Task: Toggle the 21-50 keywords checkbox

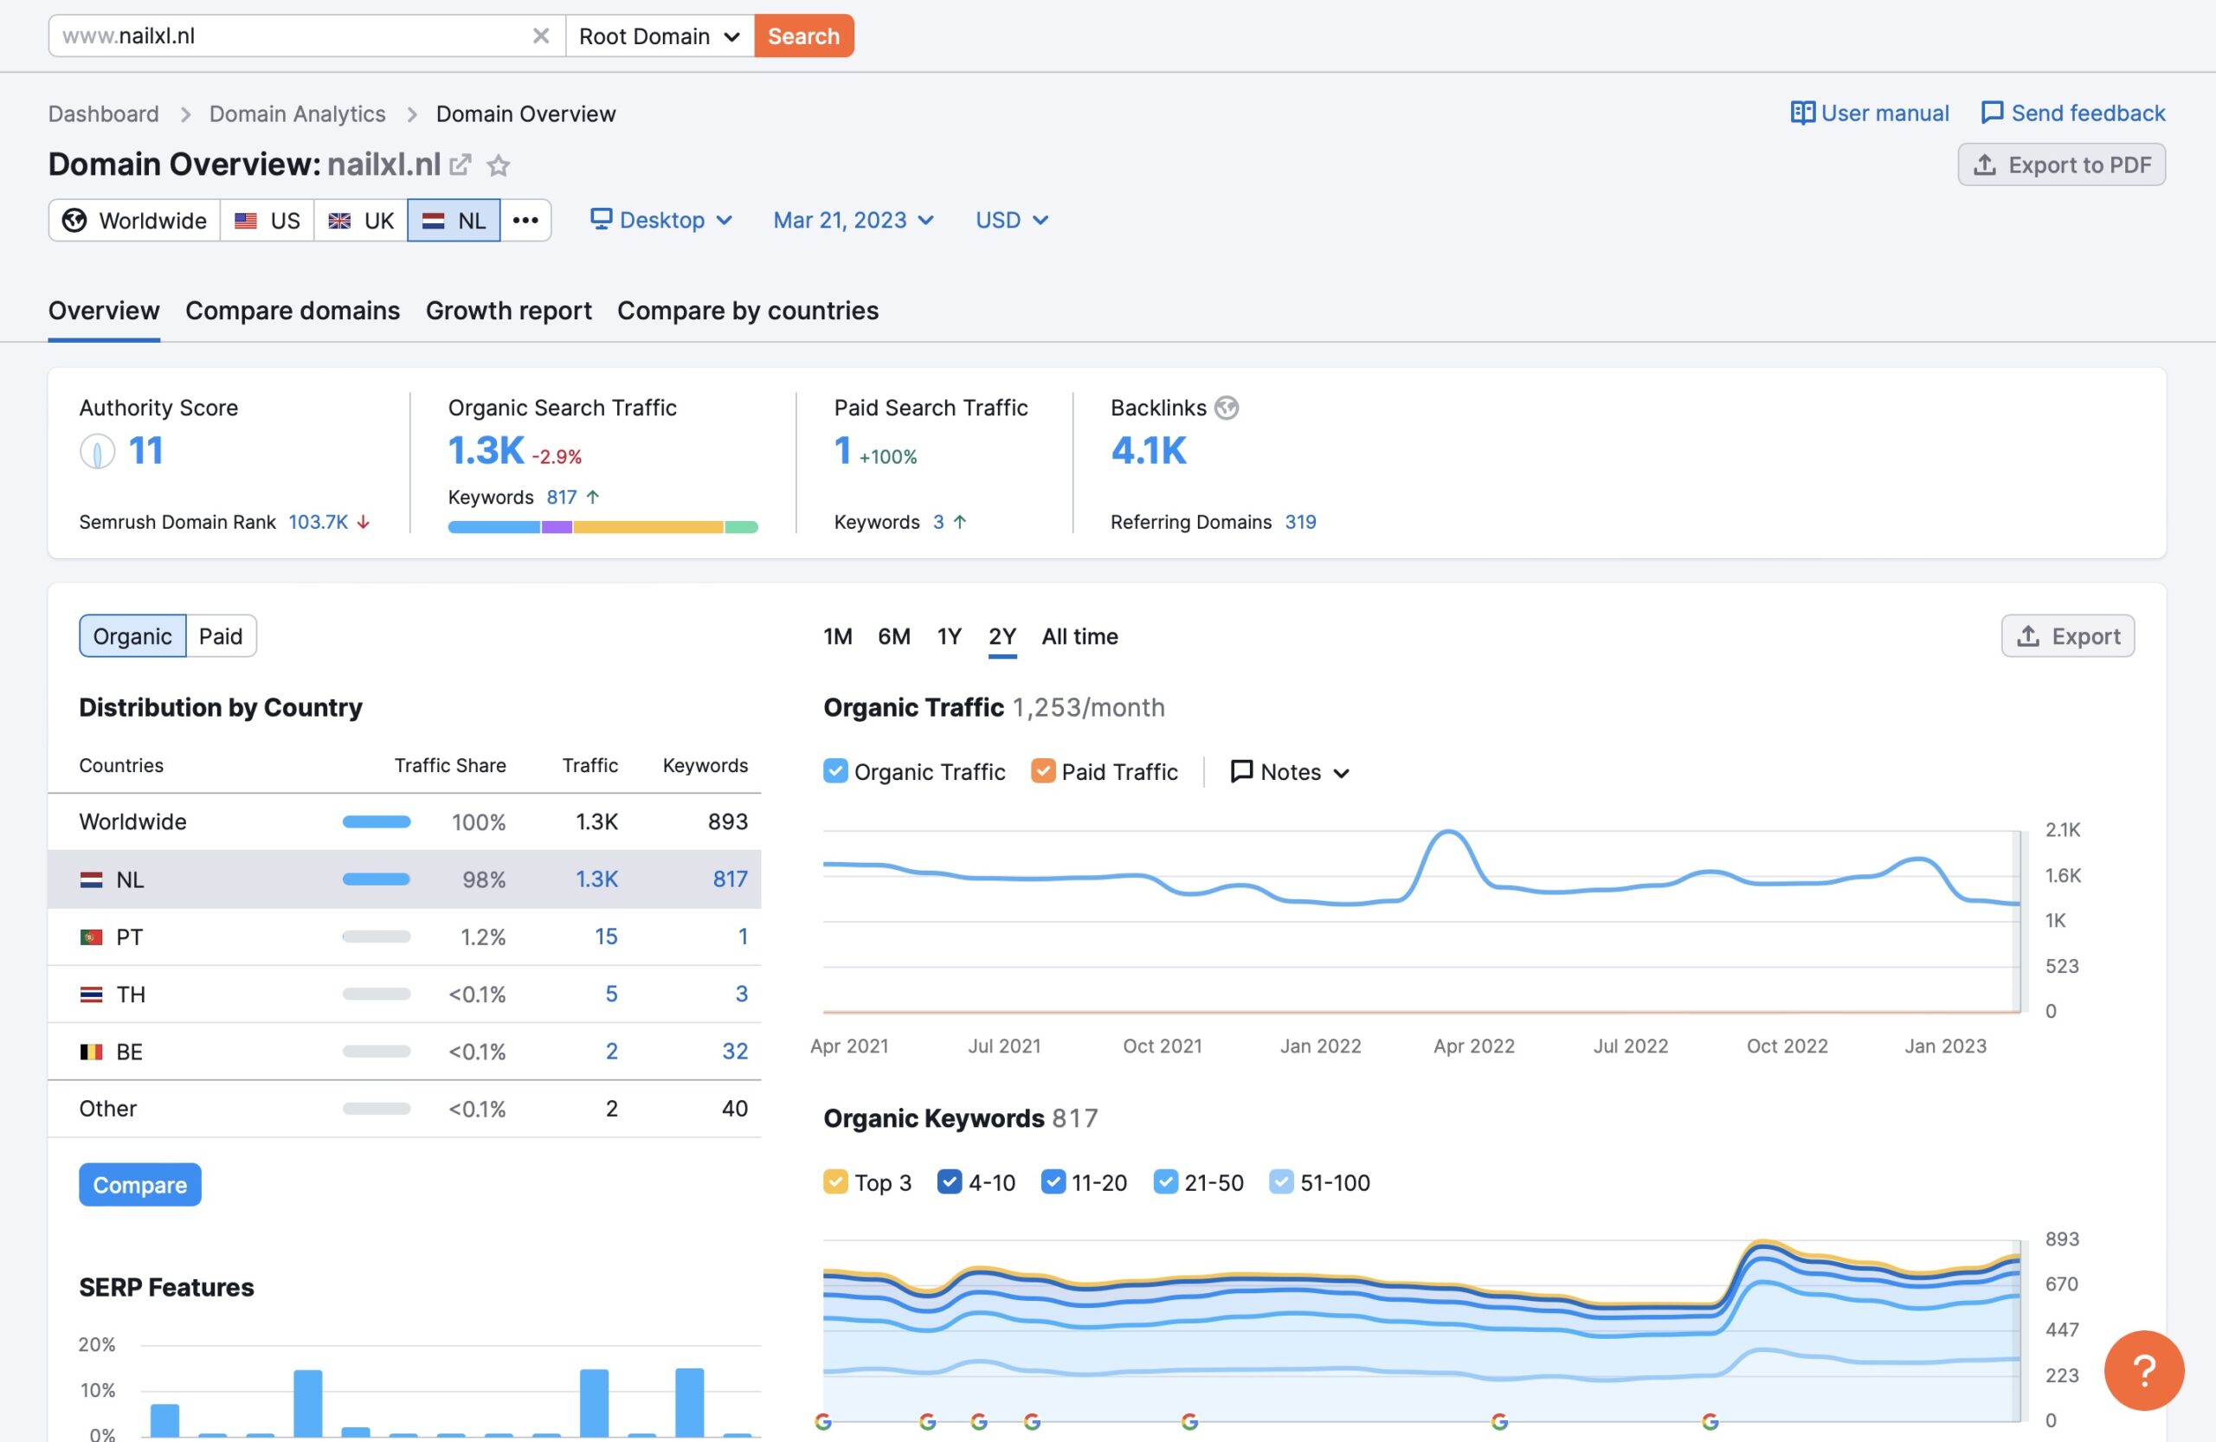Action: click(x=1166, y=1181)
